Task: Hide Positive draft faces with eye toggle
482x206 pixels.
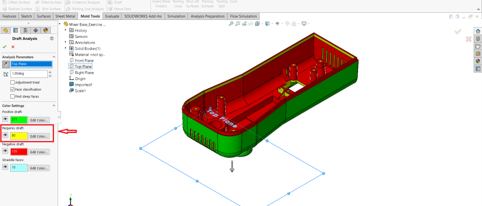Action: (6, 120)
